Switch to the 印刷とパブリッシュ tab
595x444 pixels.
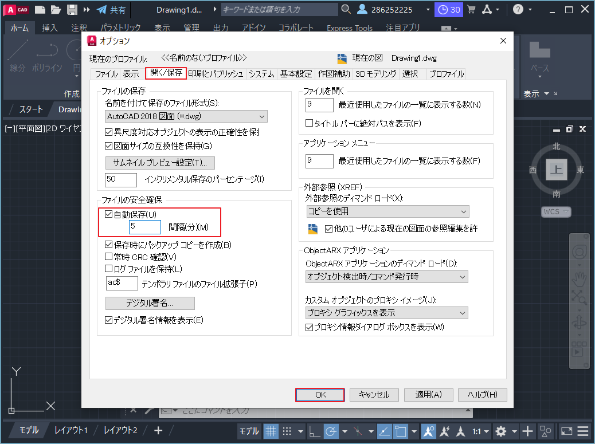(216, 73)
